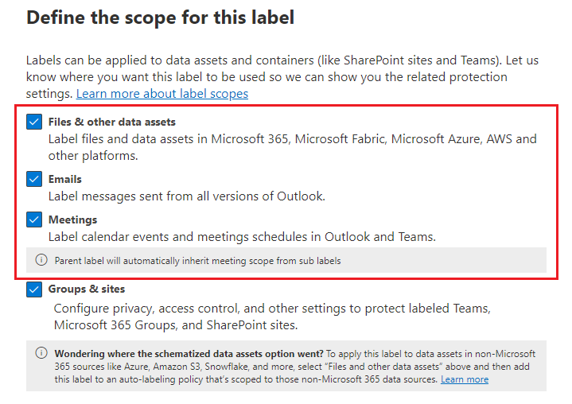572x404 pixels.
Task: Click the Files & other data assets label text
Action: coord(112,122)
